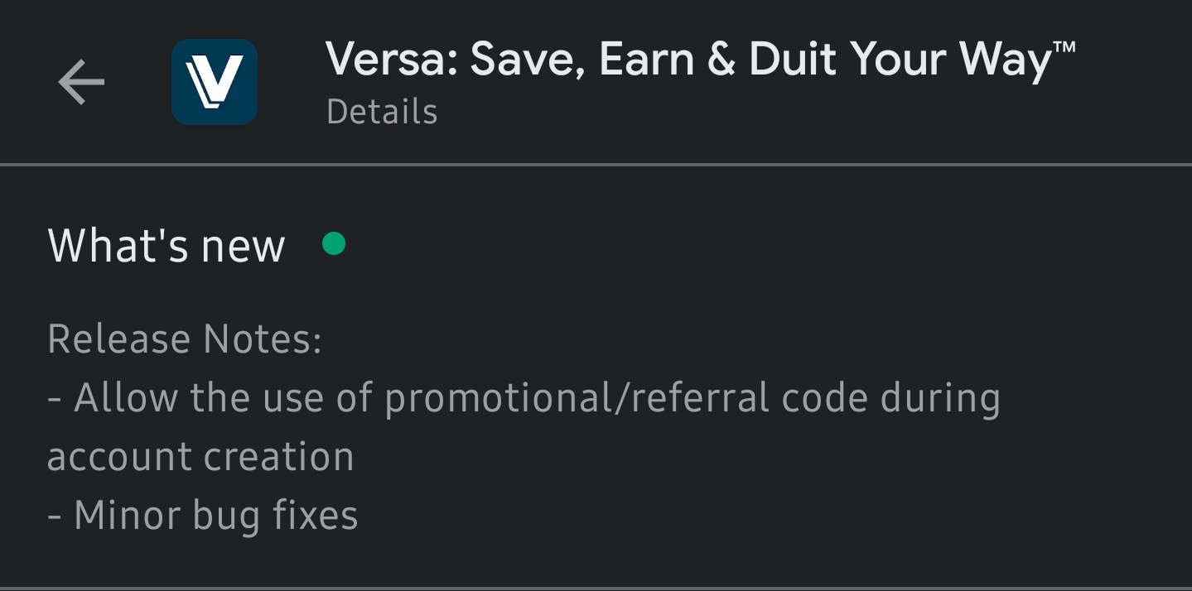The height and width of the screenshot is (591, 1192).
Task: Open the What's new heading
Action: pos(166,246)
